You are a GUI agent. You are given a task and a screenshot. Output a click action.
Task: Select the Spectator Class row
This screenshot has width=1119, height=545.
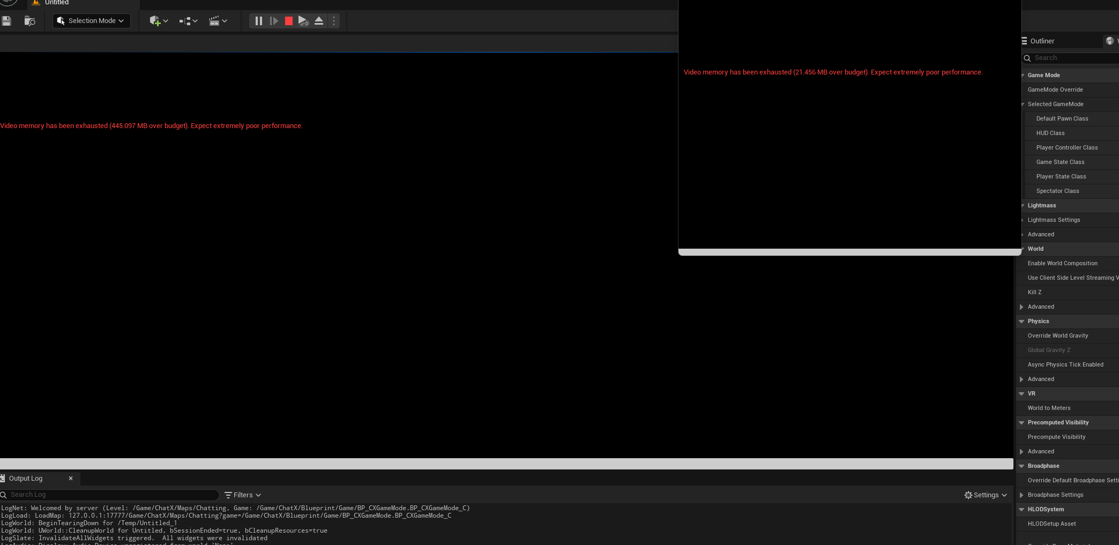[1072, 191]
